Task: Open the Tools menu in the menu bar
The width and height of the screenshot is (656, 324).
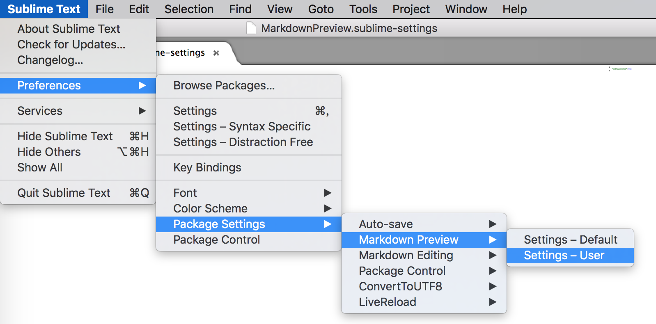Action: tap(363, 9)
